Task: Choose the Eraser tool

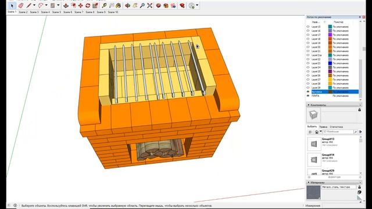Action: [21, 5]
